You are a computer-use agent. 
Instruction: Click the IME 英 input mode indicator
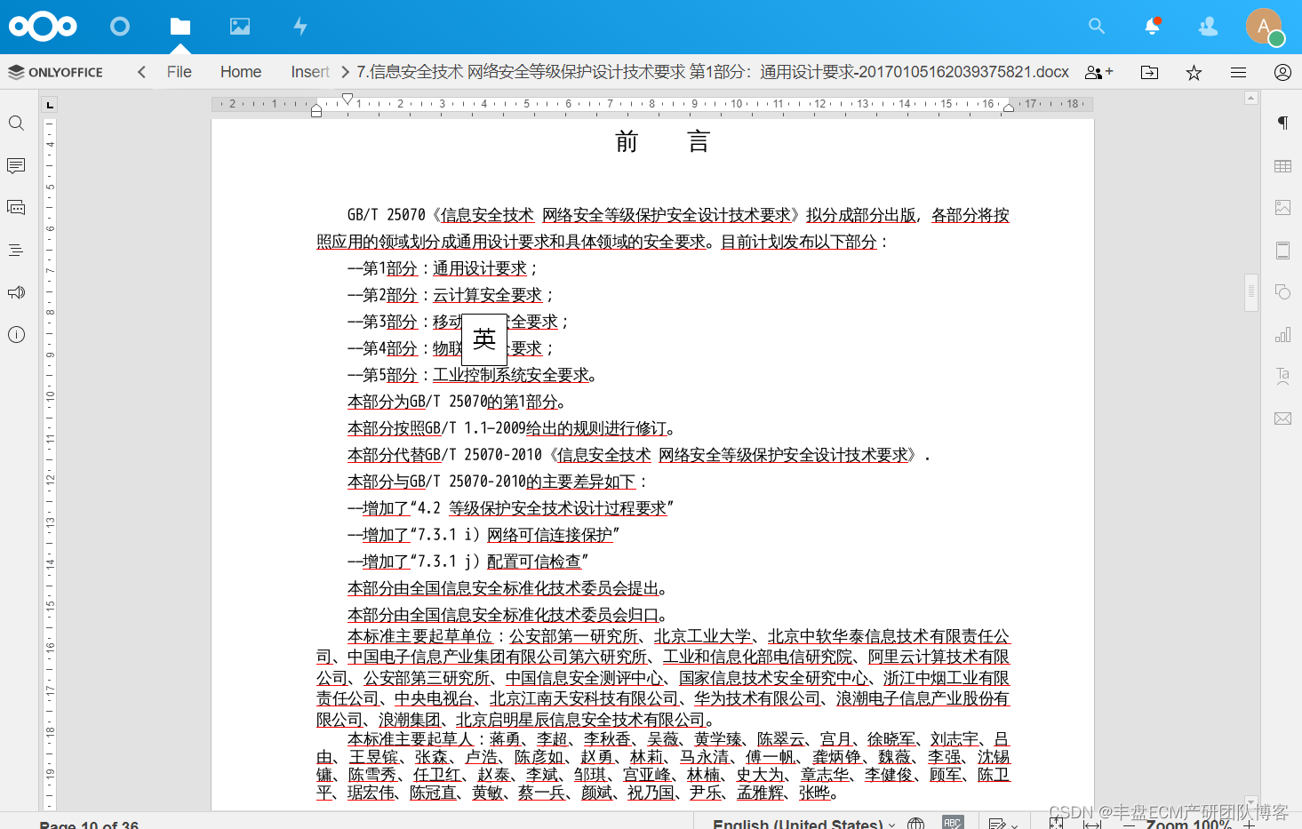(x=484, y=339)
